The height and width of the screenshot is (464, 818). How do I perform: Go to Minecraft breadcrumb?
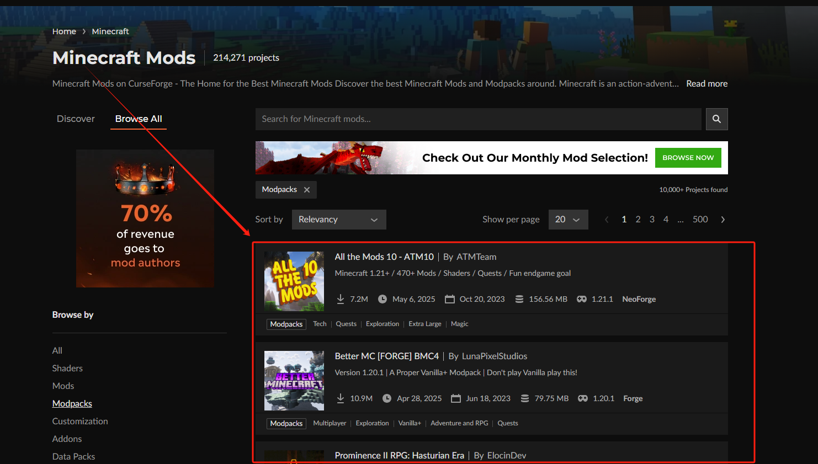click(x=110, y=31)
